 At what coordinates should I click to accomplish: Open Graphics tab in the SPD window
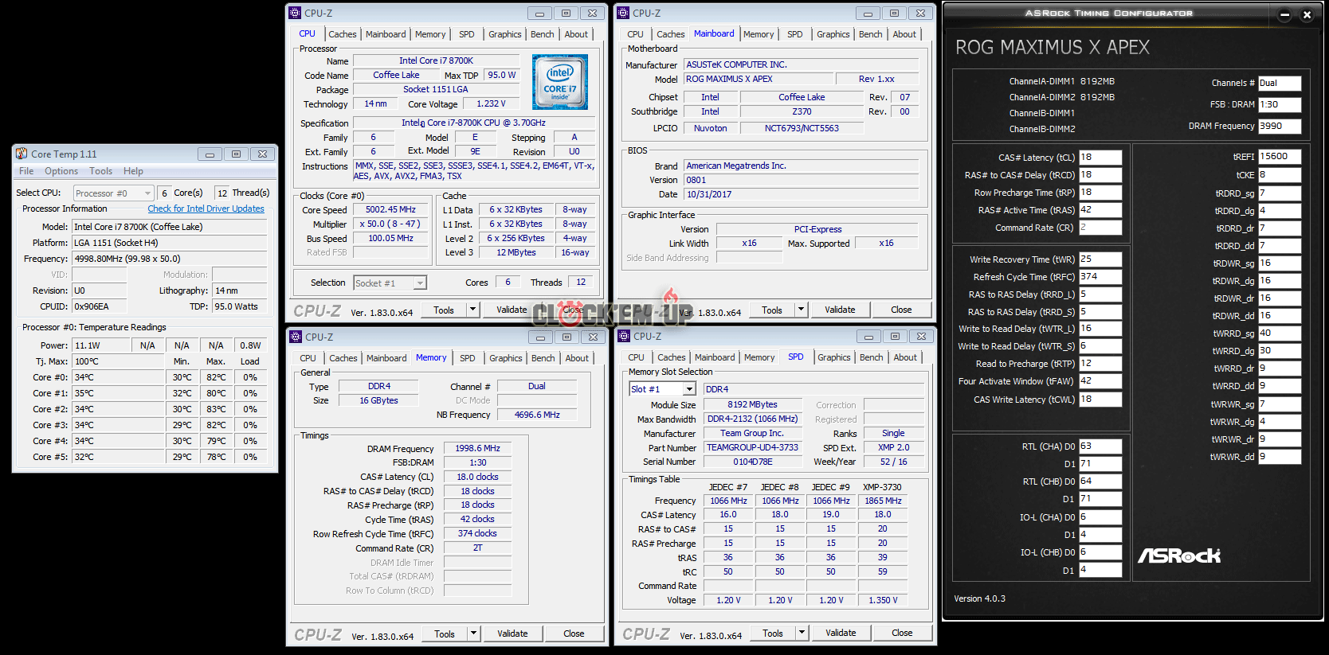(x=833, y=357)
